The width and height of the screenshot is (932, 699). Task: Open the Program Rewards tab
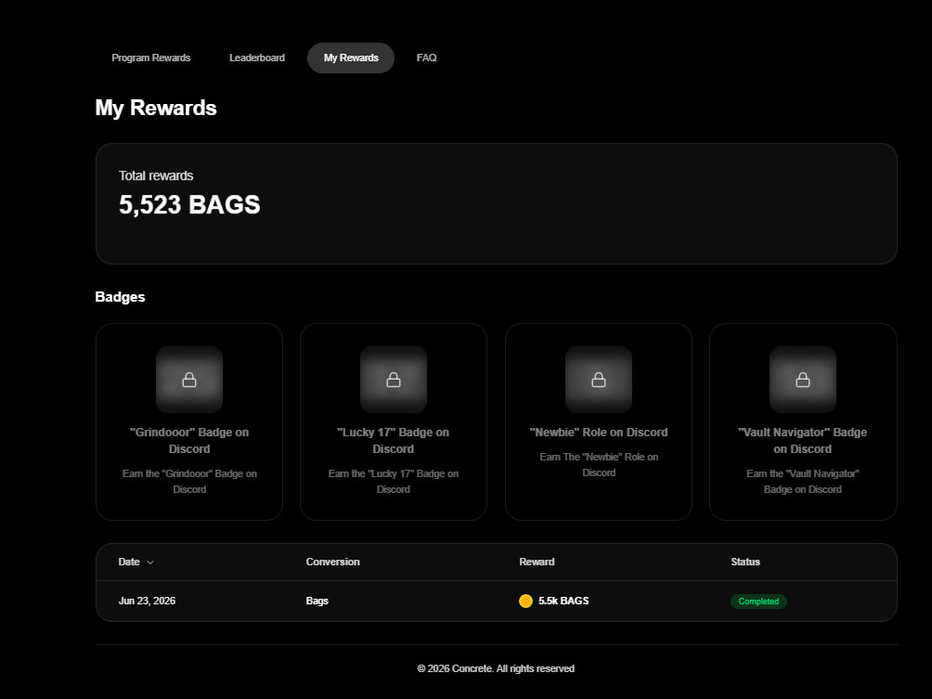[151, 58]
